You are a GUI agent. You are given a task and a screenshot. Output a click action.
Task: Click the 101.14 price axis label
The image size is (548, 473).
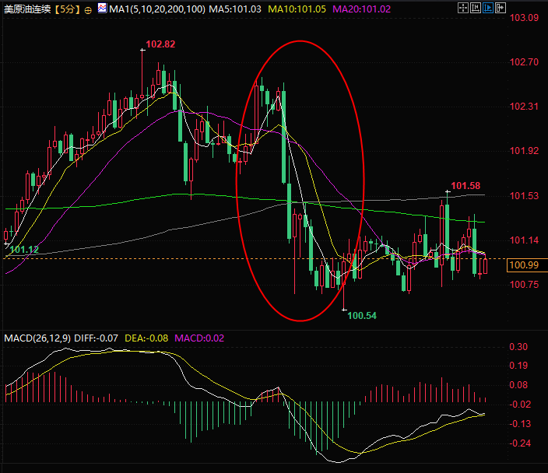click(x=524, y=240)
